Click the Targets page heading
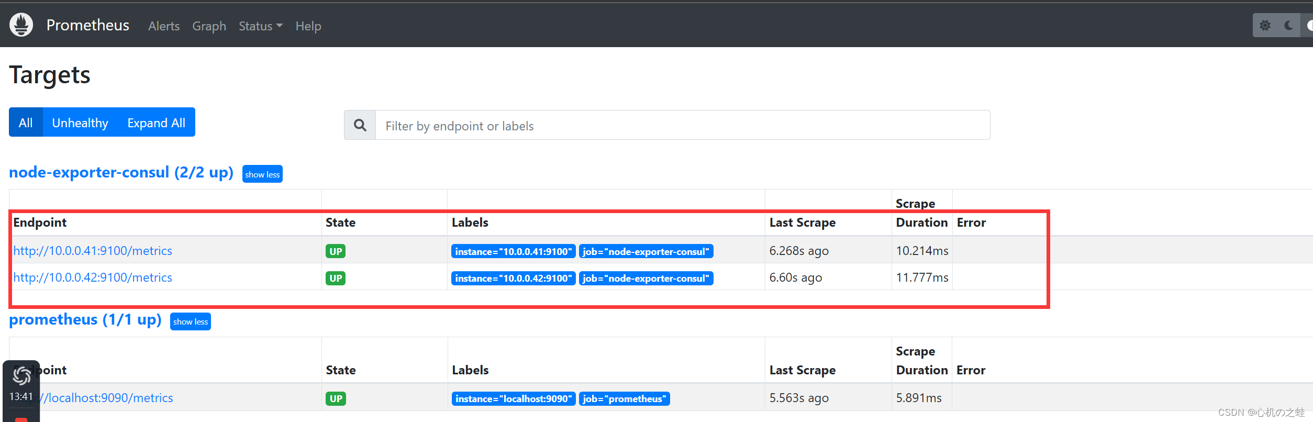The image size is (1313, 422). tap(50, 75)
